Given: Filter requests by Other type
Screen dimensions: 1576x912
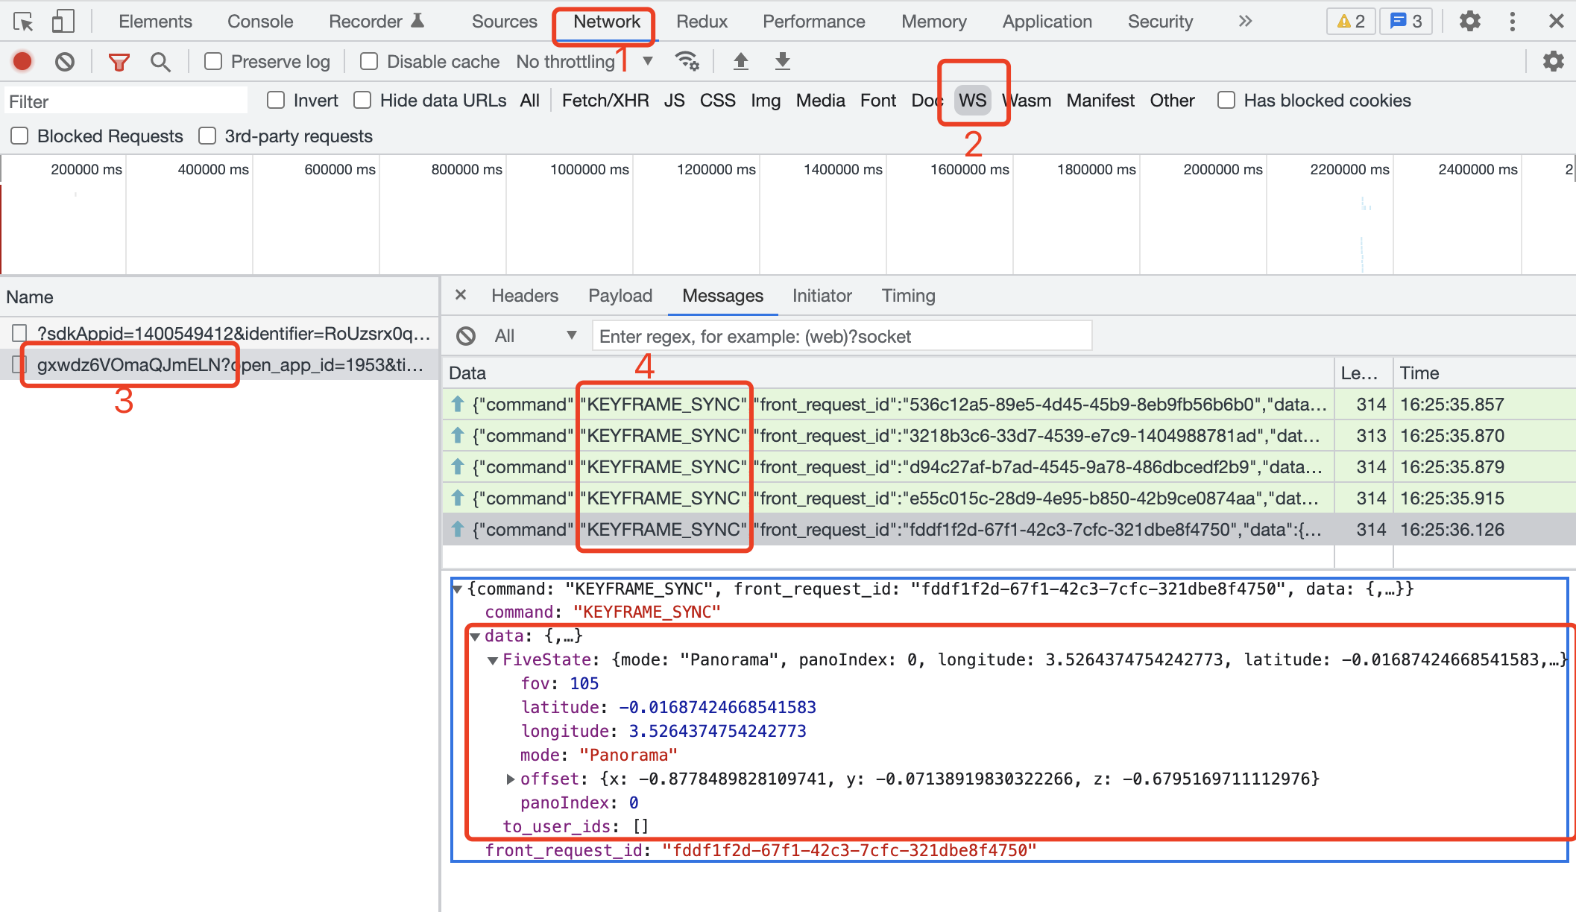Looking at the screenshot, I should click(1172, 101).
